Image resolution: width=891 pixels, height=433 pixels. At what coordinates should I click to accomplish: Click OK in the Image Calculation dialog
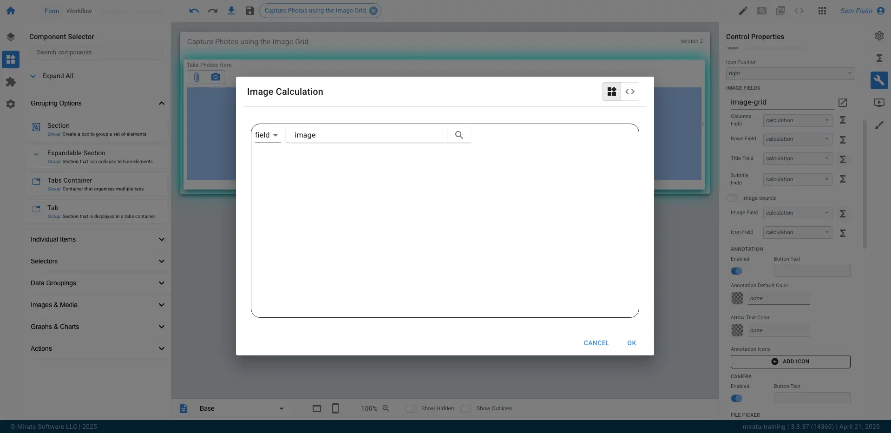[632, 343]
